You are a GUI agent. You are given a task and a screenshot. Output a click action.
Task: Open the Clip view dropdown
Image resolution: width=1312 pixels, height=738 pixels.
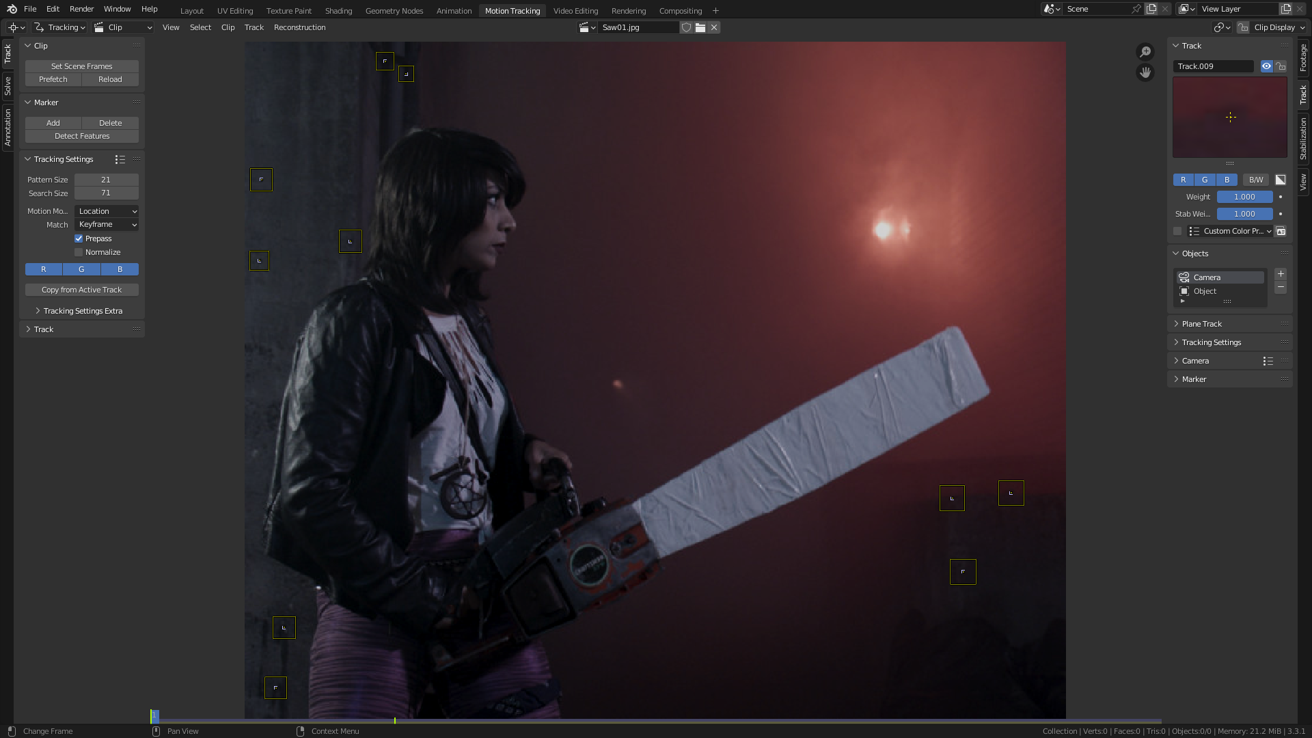coord(122,27)
